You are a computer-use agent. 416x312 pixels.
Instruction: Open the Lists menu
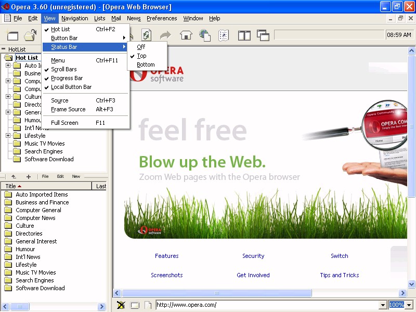[99, 18]
